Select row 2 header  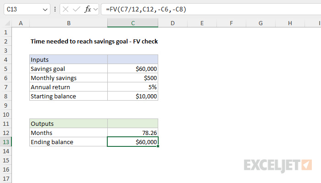(x=6, y=42)
